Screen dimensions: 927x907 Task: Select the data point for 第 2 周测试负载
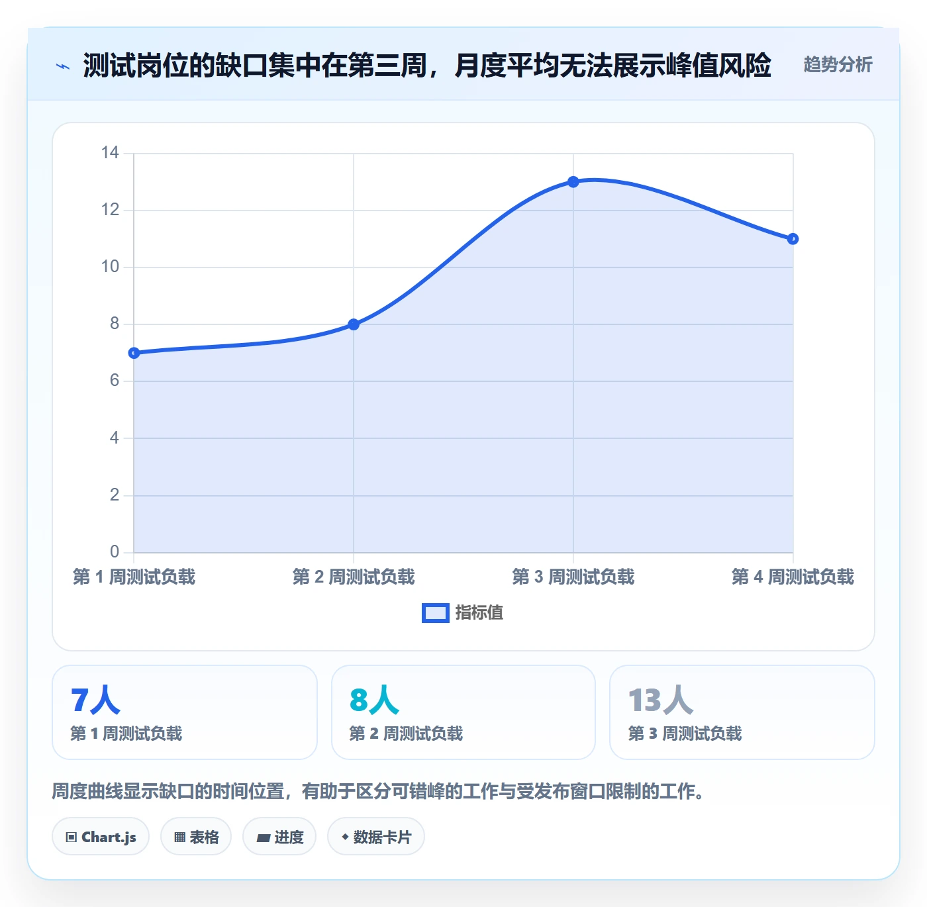click(x=354, y=324)
